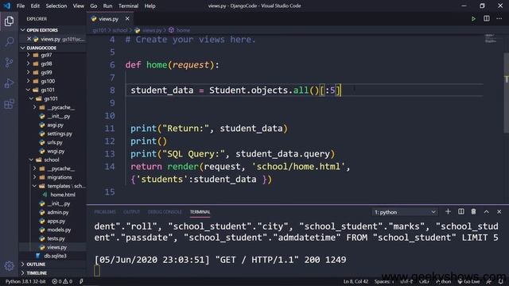Maximize the terminal panel size
Image resolution: width=509 pixels, height=286 pixels.
pos(486,212)
